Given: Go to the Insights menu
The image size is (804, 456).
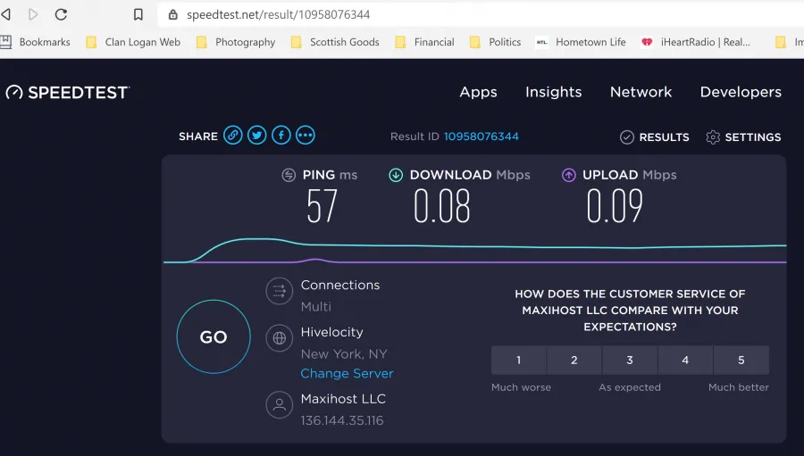Looking at the screenshot, I should [553, 92].
